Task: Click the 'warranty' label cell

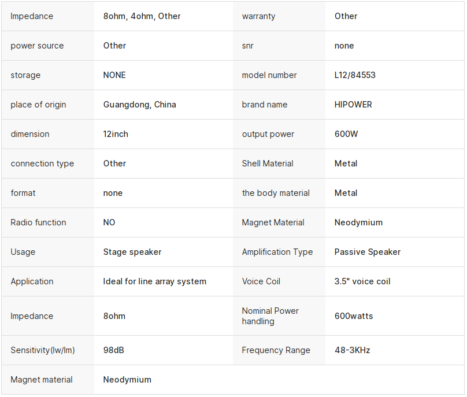Action: (x=258, y=16)
